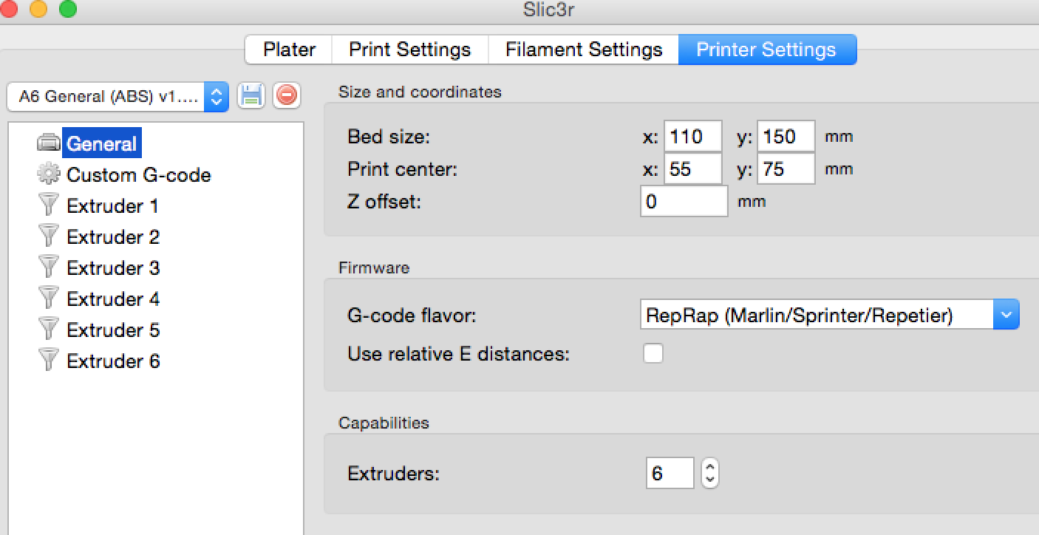The image size is (1039, 535).
Task: Click the Z offset input field
Action: coord(684,201)
